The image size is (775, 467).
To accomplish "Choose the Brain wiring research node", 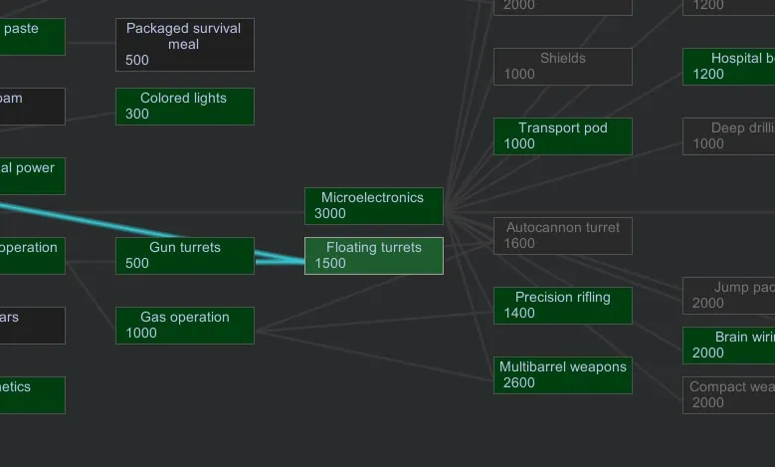I will point(728,346).
